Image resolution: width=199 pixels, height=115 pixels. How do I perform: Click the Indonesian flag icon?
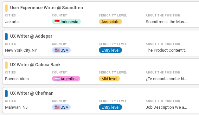[57, 22]
